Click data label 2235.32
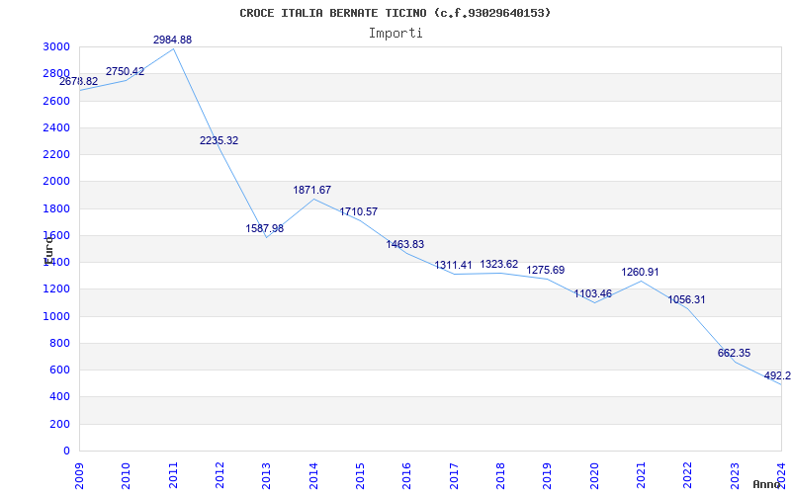Viewport: 791px width, 494px height. [x=219, y=140]
